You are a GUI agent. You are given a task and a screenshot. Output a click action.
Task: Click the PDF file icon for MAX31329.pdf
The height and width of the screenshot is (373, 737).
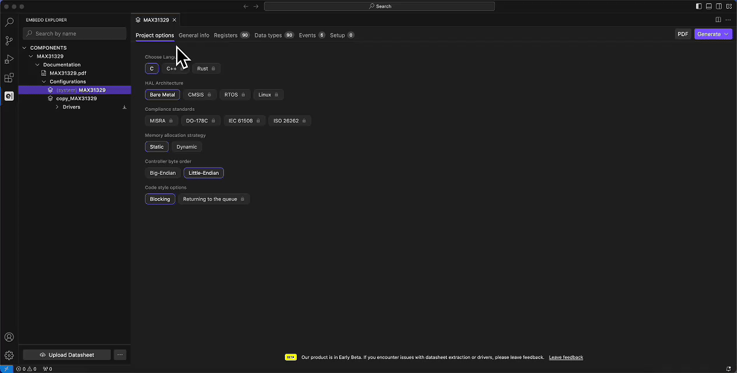[x=44, y=73]
